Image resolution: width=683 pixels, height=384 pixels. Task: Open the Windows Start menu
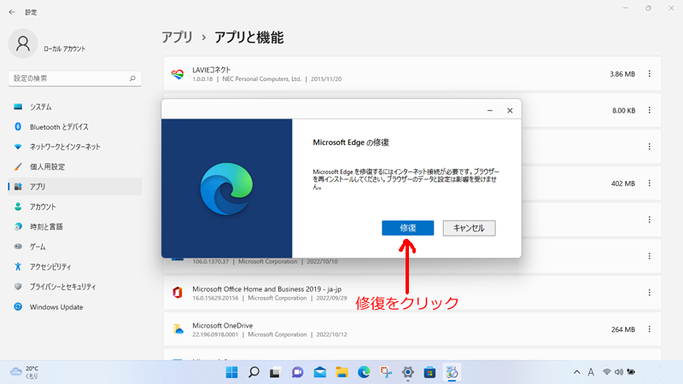(231, 372)
